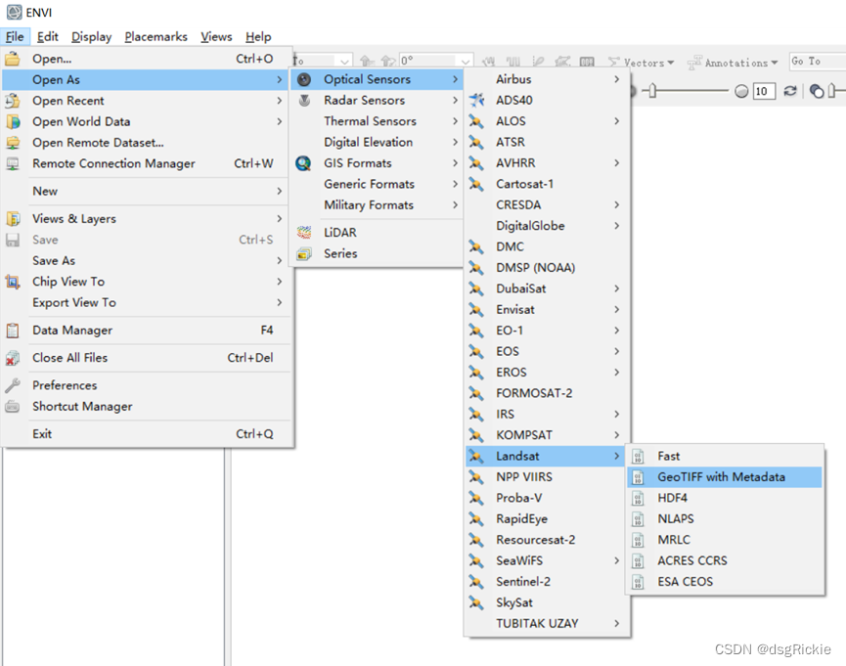This screenshot has height=666, width=846.
Task: Open the Edit menu
Action: click(x=48, y=37)
